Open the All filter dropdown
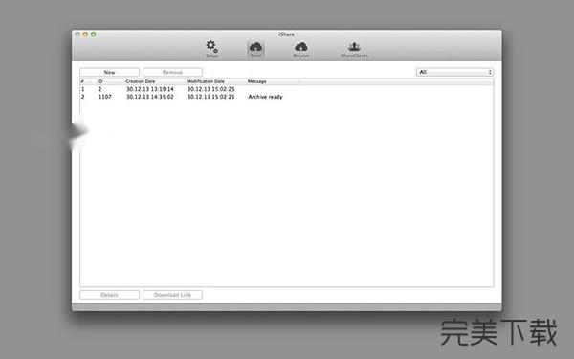This screenshot has width=574, height=359. [454, 72]
